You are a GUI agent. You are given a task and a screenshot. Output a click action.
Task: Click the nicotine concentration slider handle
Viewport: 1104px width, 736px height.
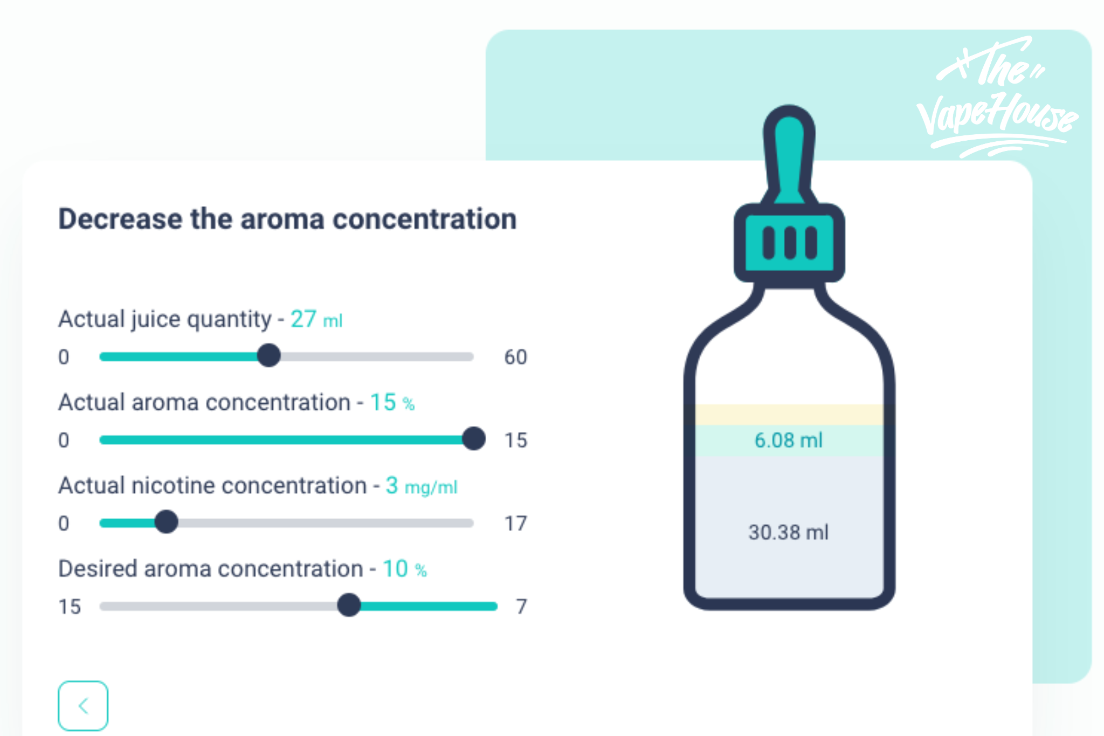166,522
